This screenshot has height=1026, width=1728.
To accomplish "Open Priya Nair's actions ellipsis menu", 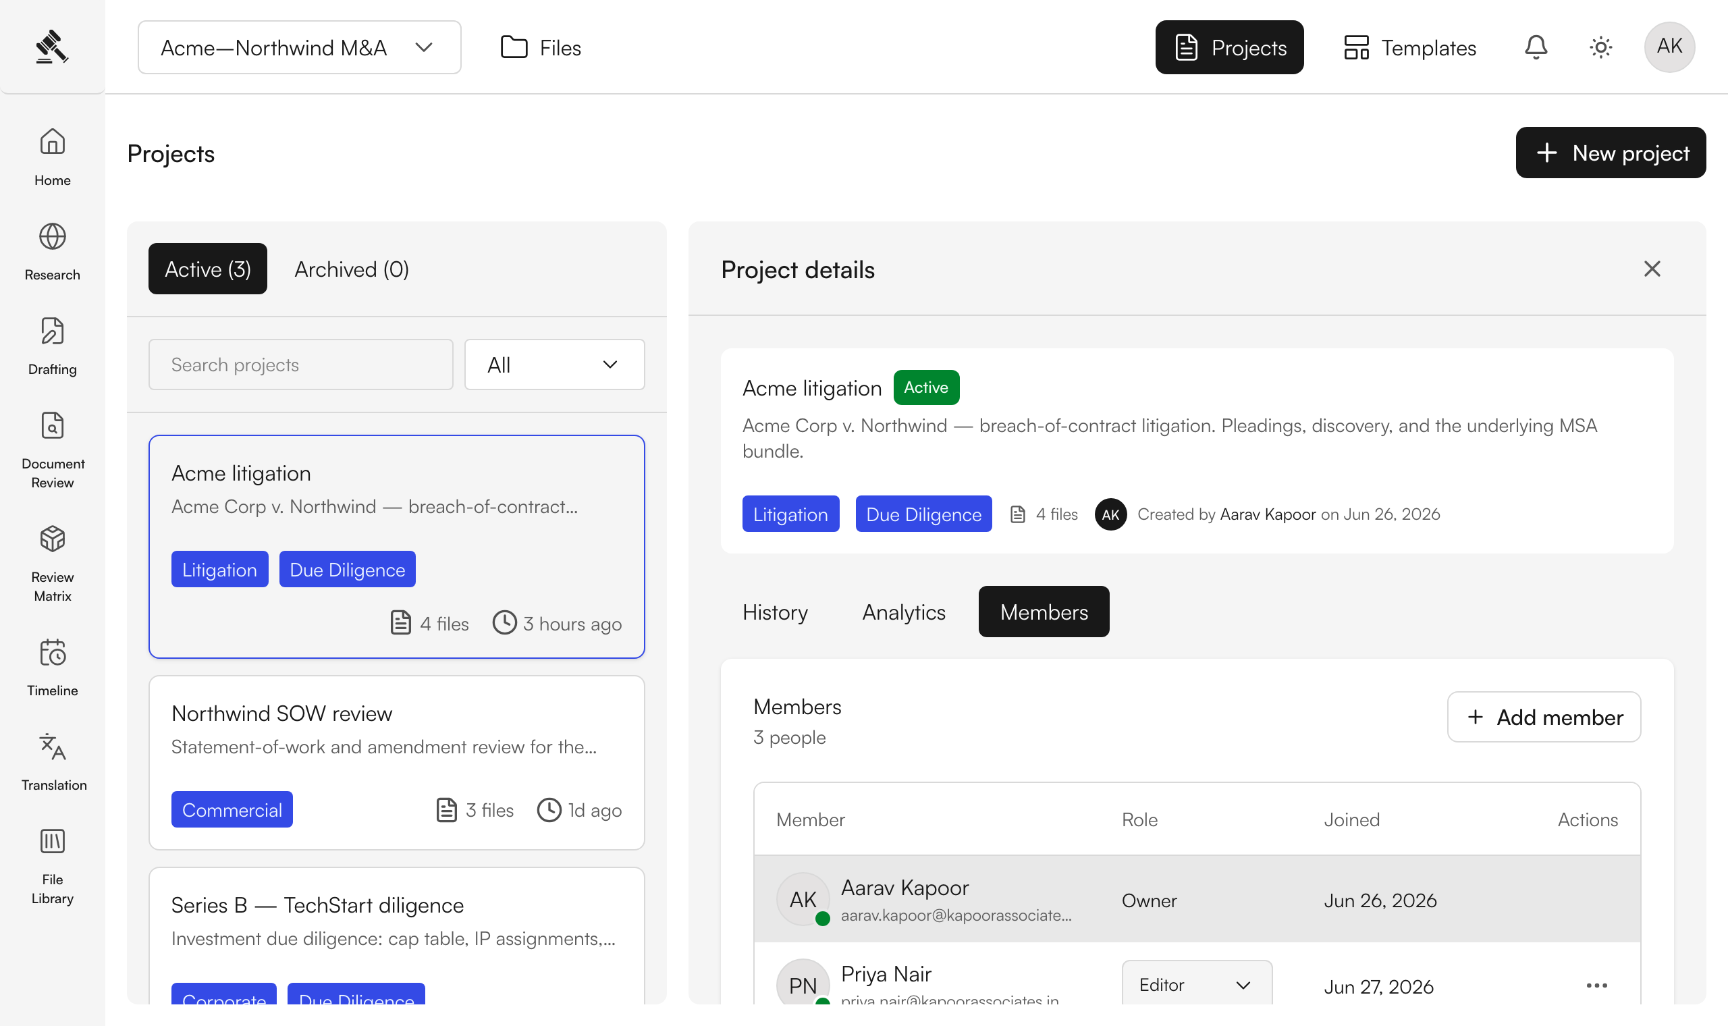I will (x=1596, y=986).
